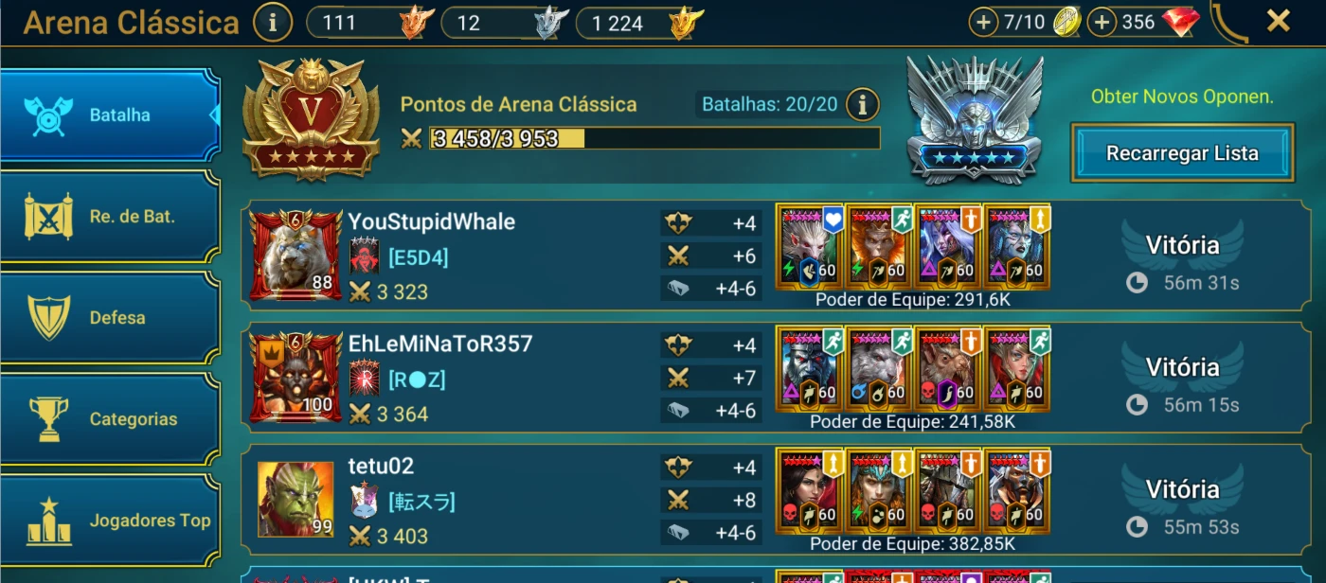Viewport: 1326px width, 583px height.
Task: Click the arena points progress bar
Action: click(654, 139)
